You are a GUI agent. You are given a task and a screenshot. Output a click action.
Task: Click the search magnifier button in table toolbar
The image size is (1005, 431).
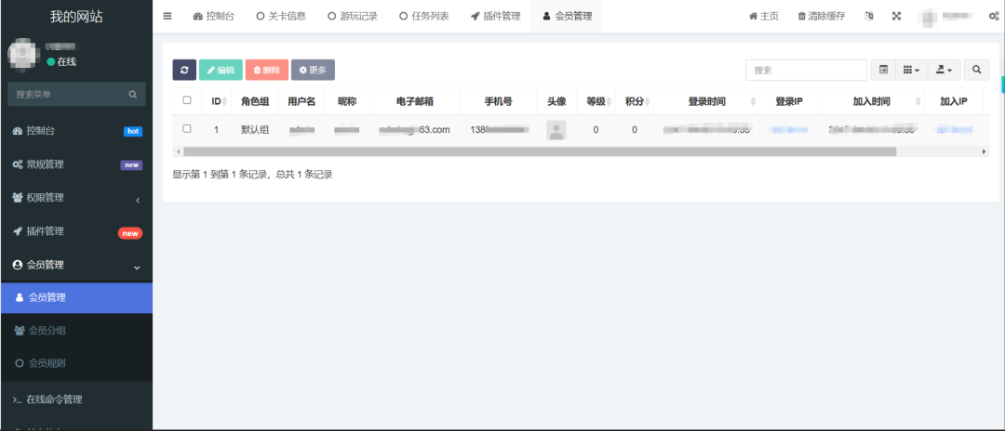click(x=977, y=70)
